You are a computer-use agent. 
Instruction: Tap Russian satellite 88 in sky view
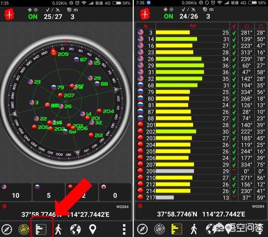pos(97,84)
